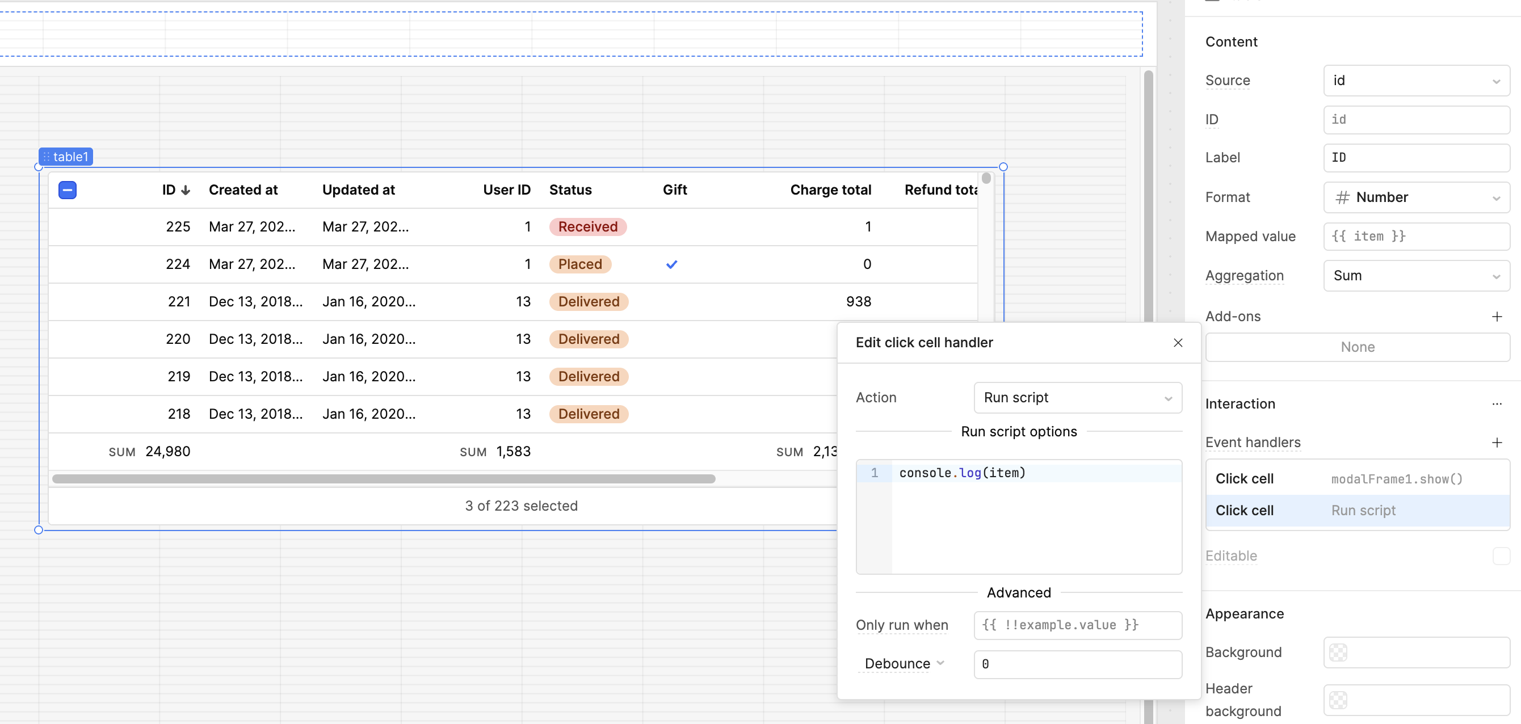Click the Gift checkmark in row 224

pos(671,264)
